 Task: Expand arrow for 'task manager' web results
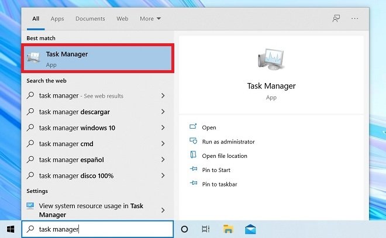(x=163, y=96)
